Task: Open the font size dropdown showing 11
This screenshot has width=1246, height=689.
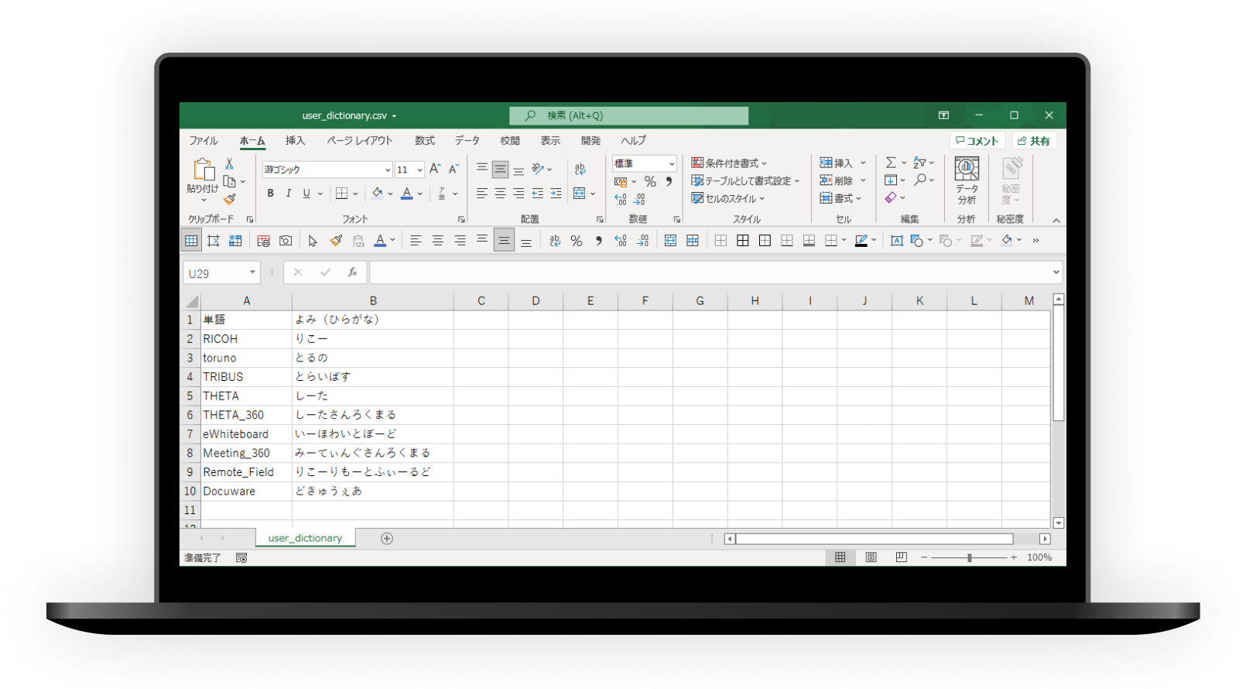Action: (419, 170)
